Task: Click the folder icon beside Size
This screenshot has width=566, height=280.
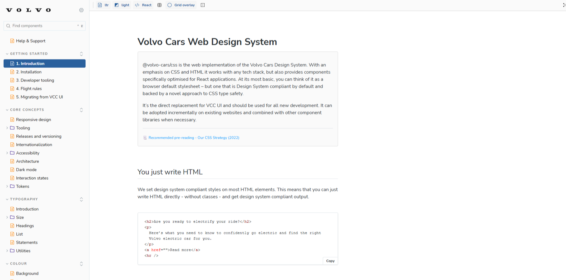Action: click(12, 217)
